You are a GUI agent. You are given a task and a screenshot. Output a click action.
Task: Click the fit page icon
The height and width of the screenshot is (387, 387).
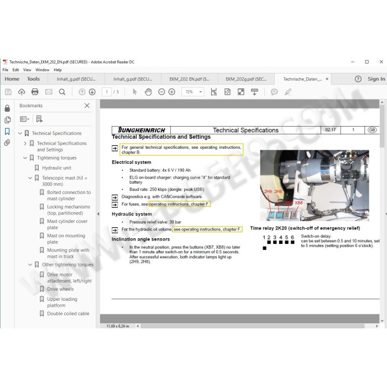click(x=227, y=92)
